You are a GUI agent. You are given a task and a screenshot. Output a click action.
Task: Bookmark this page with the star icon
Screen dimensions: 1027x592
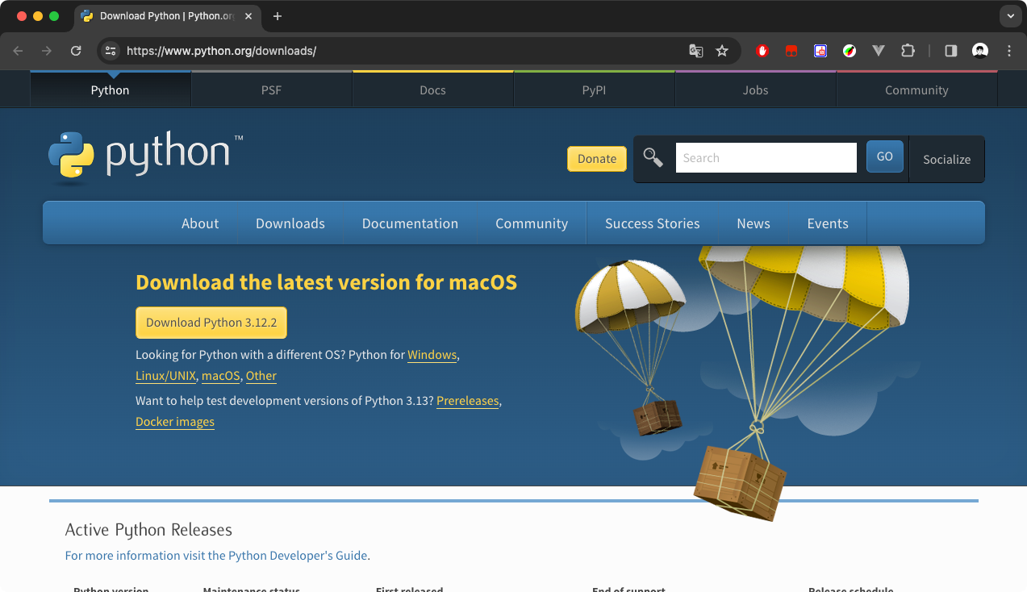(722, 51)
